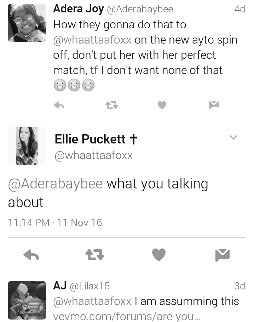Open AJ's Lola Bunny avatar

27,300
